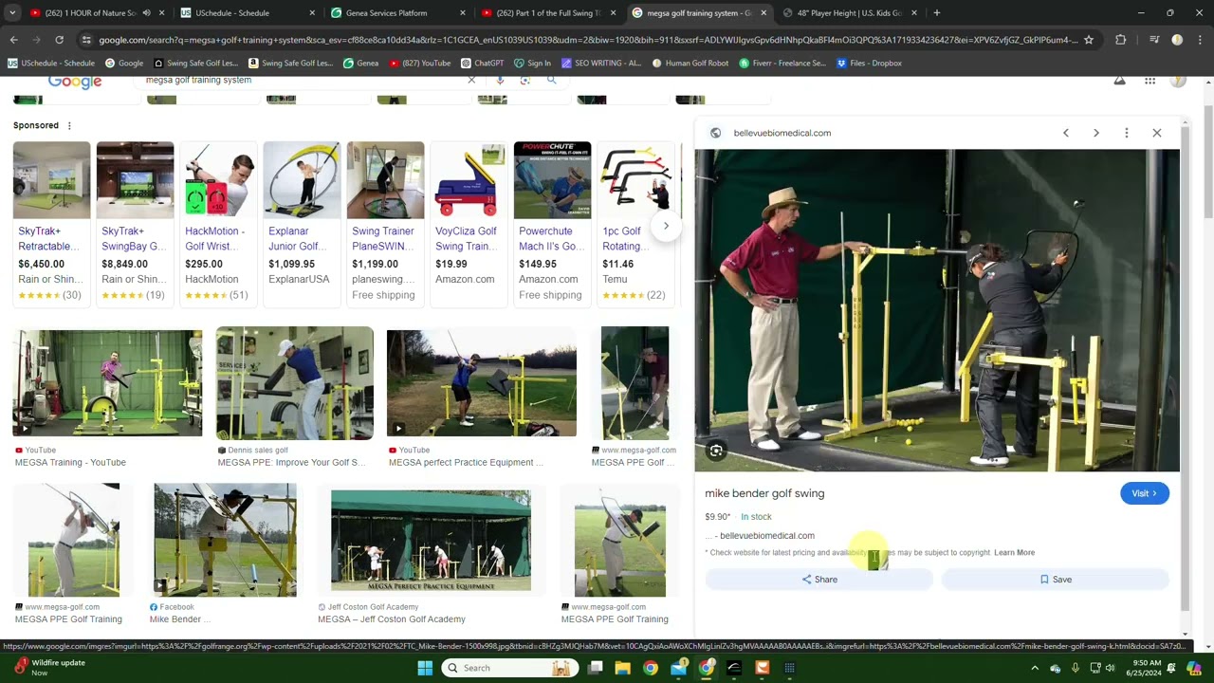
Task: Open File Explorer from the taskbar
Action: click(622, 668)
